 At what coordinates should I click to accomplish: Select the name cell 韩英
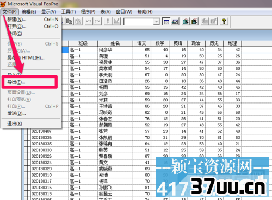[115, 150]
